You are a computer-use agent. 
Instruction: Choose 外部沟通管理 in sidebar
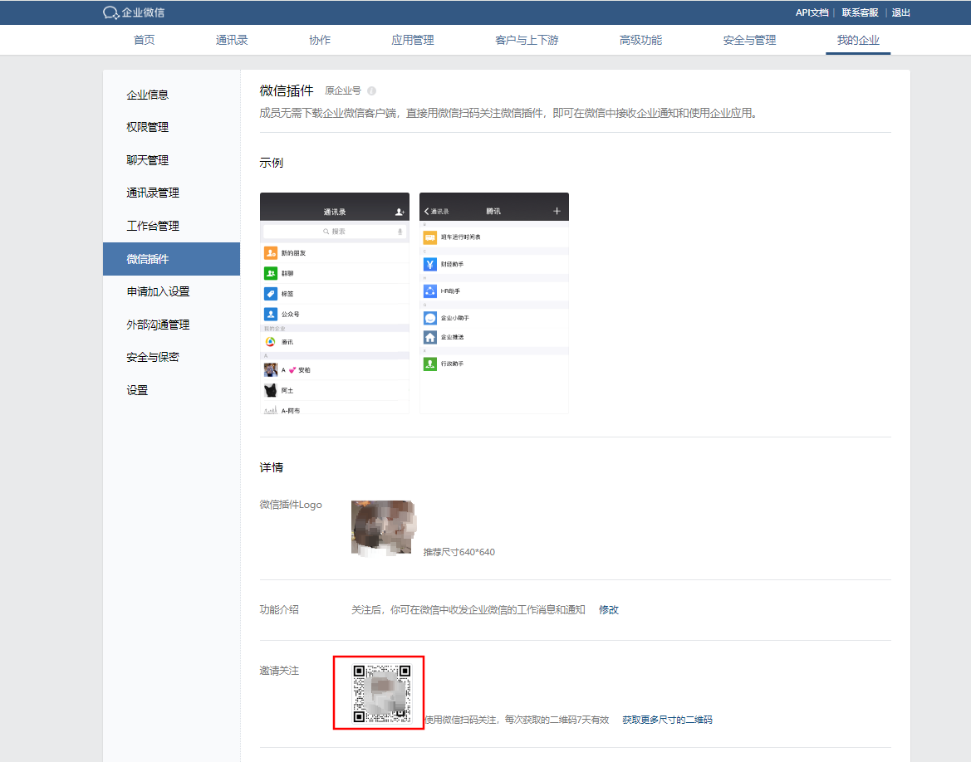[x=172, y=325]
